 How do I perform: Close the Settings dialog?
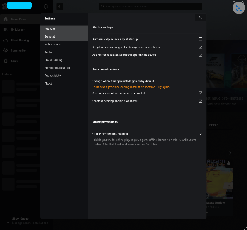pyautogui.click(x=200, y=17)
